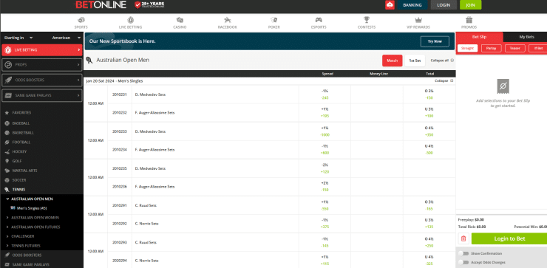Viewport: 547px width, 268px height.
Task: Click the BetOnline logo
Action: point(101,4)
